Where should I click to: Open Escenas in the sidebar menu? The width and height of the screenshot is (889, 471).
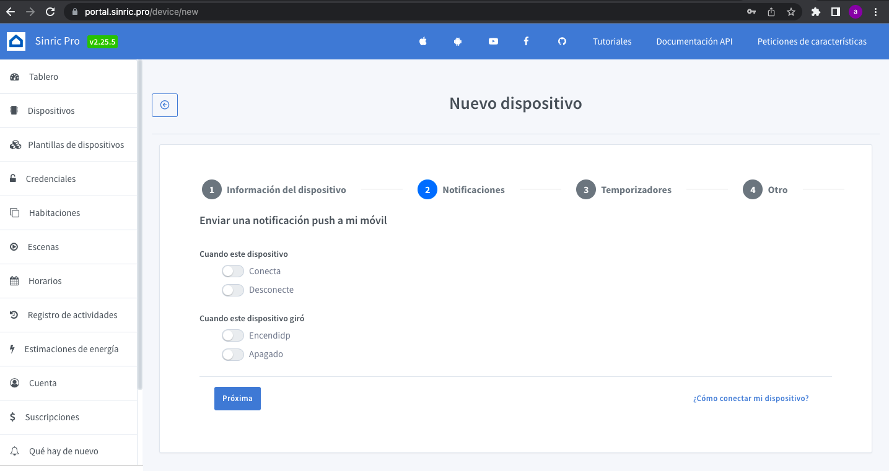pyautogui.click(x=43, y=247)
